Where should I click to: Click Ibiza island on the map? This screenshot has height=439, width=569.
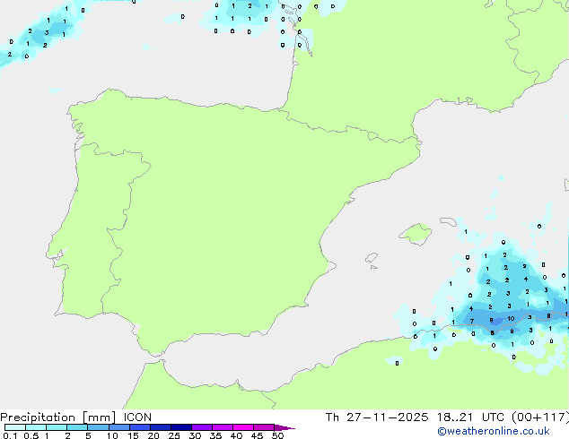tap(372, 258)
